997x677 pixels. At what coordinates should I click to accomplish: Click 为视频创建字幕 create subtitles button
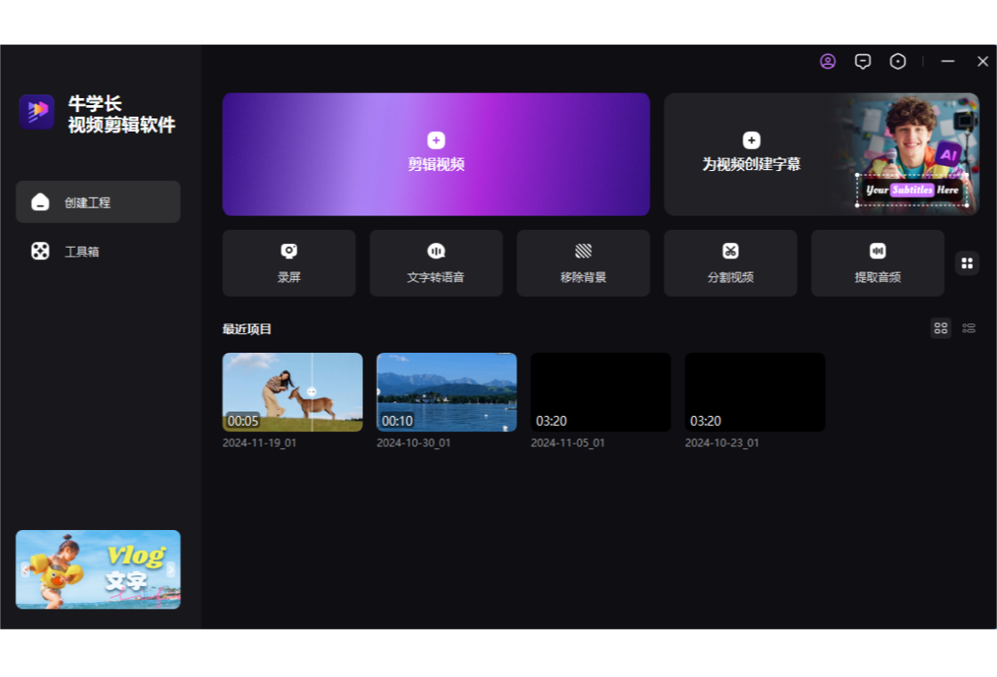click(x=751, y=154)
